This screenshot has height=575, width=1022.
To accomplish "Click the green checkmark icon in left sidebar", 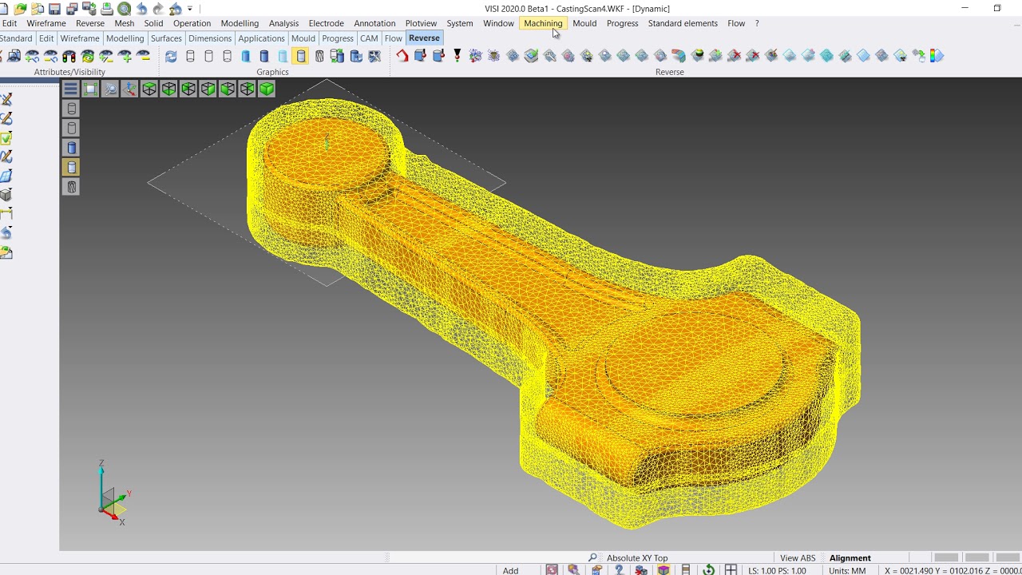I will click(x=6, y=137).
